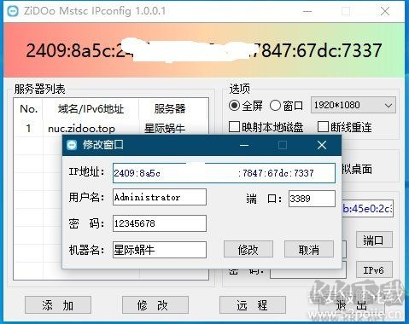Click the b:45e0:2c field behind the dialog
Screen dimensions: 409x324
click(367, 209)
